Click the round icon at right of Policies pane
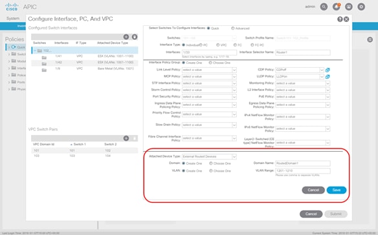The width and height of the screenshot is (378, 235). (370, 39)
